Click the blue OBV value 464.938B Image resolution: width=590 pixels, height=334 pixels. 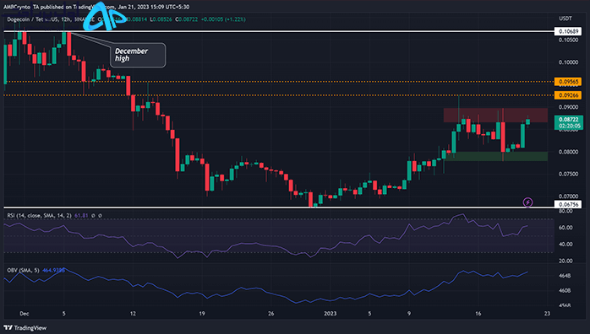tap(53, 270)
